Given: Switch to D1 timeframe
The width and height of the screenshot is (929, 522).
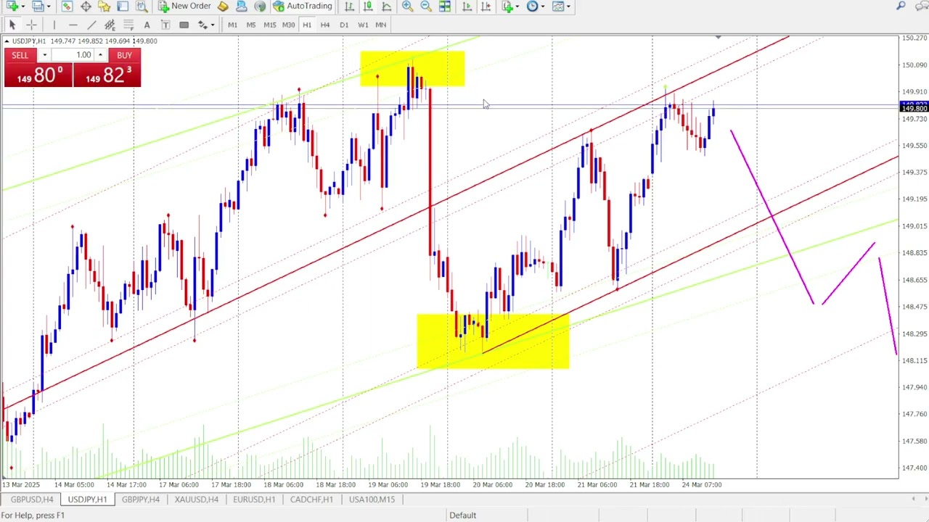Looking at the screenshot, I should point(344,25).
